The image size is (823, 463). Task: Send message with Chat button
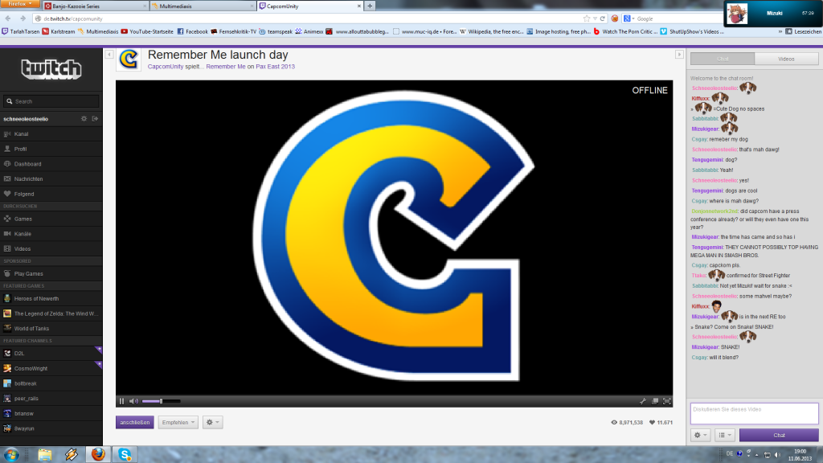coord(779,435)
